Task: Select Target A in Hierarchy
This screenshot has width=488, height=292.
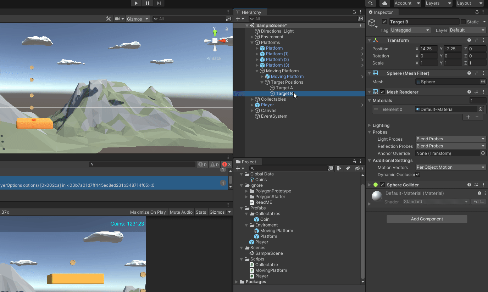Action: pyautogui.click(x=284, y=88)
